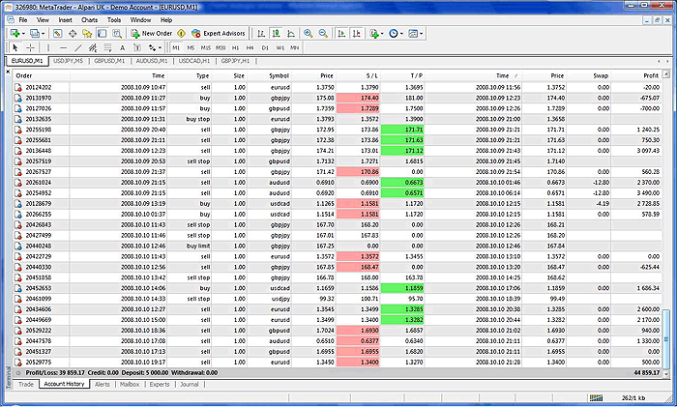Viewport: 677px width, 407px height.
Task: Launch the MetaEditor icon
Action: (x=182, y=33)
